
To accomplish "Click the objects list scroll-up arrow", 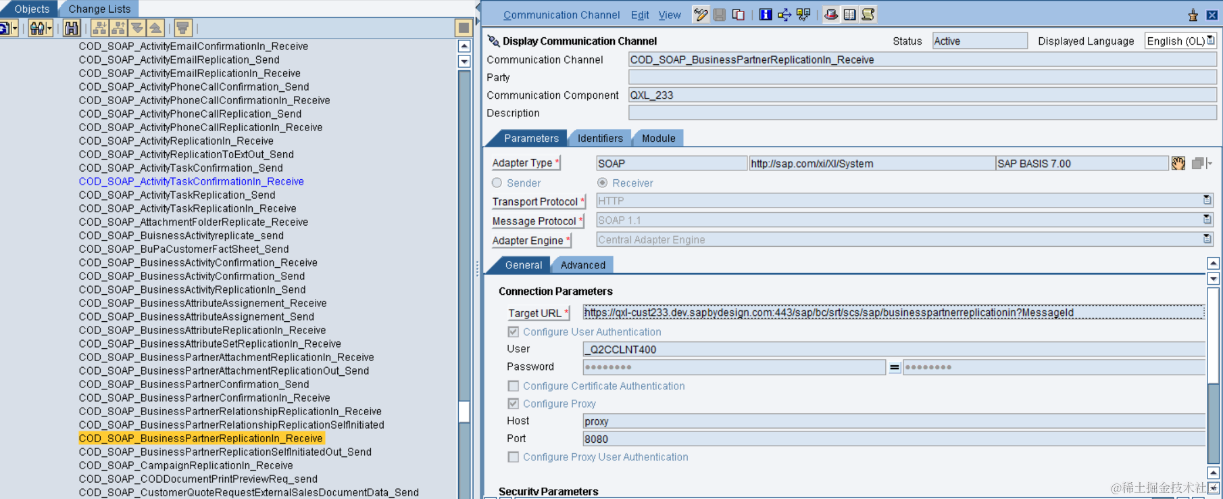I will (x=464, y=46).
